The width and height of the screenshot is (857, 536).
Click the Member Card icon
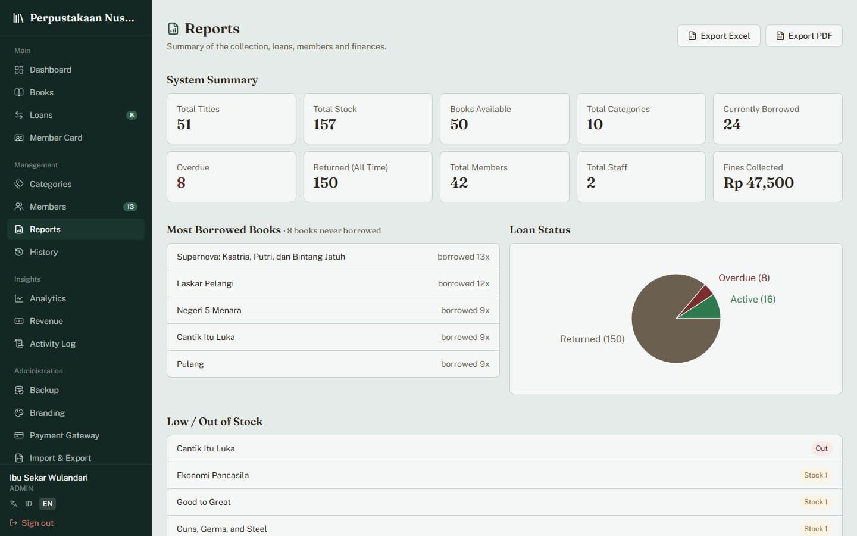(x=19, y=138)
